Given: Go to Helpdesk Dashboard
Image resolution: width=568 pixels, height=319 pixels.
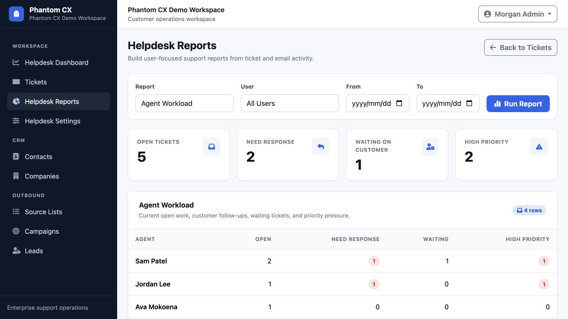Looking at the screenshot, I should click(59, 62).
